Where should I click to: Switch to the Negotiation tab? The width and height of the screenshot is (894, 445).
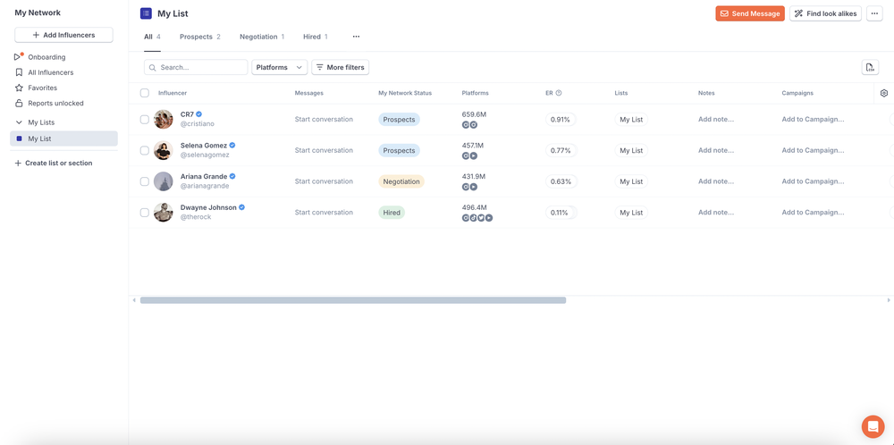pos(262,37)
